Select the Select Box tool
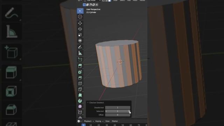This screenshot has width=224, height=126. point(80,11)
